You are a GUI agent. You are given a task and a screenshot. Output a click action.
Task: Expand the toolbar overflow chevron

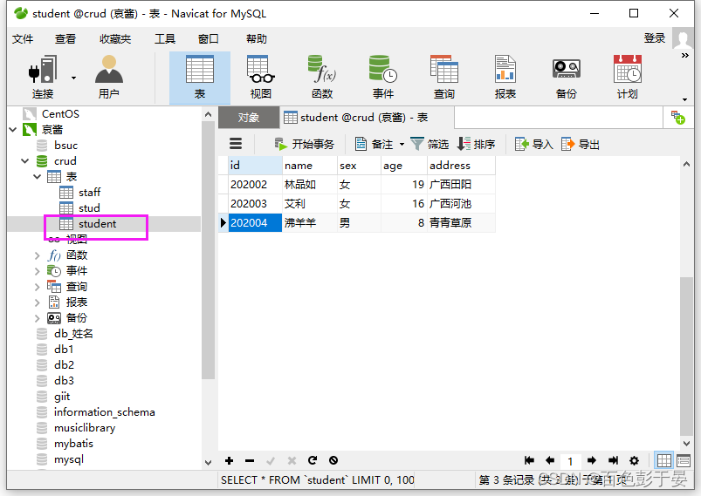684,56
